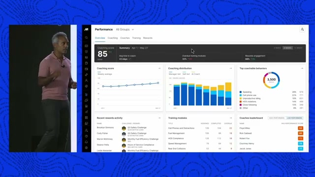Open the Rewards tab
Viewport: 315px width, 177px height.
(148, 38)
